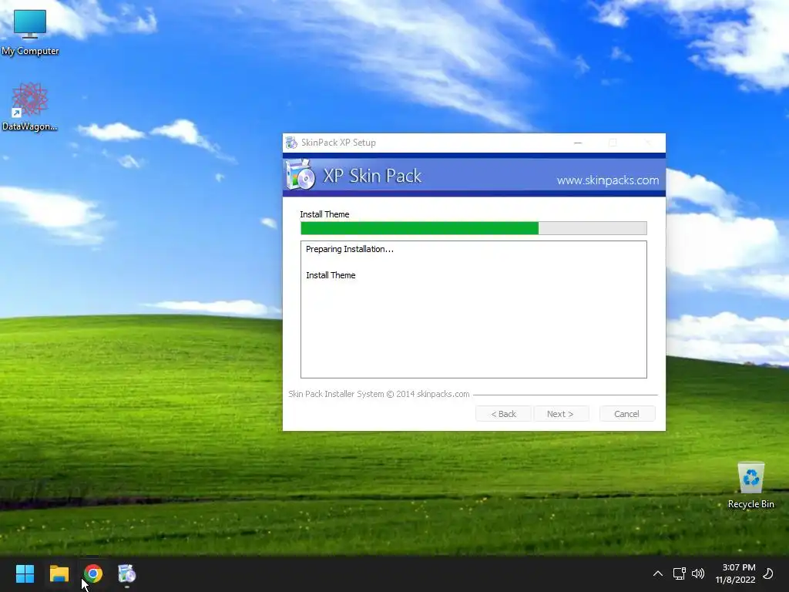Open the taskbar clock showing 3:07 PM

click(x=735, y=573)
